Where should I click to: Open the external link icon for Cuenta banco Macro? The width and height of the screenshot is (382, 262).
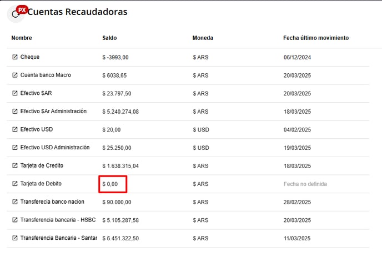(15, 75)
